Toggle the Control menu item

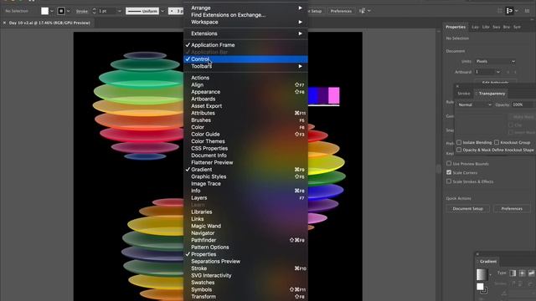tap(245, 59)
